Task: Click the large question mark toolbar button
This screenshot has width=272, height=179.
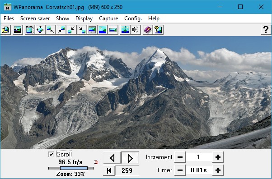Action: [x=266, y=30]
